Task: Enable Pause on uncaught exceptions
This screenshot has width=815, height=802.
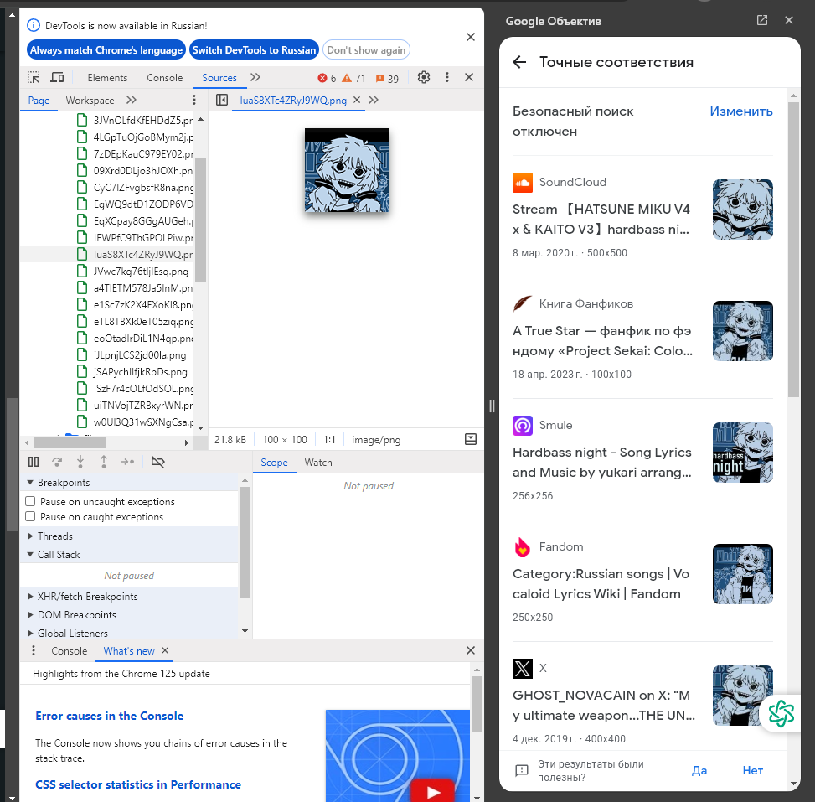Action: click(30, 501)
